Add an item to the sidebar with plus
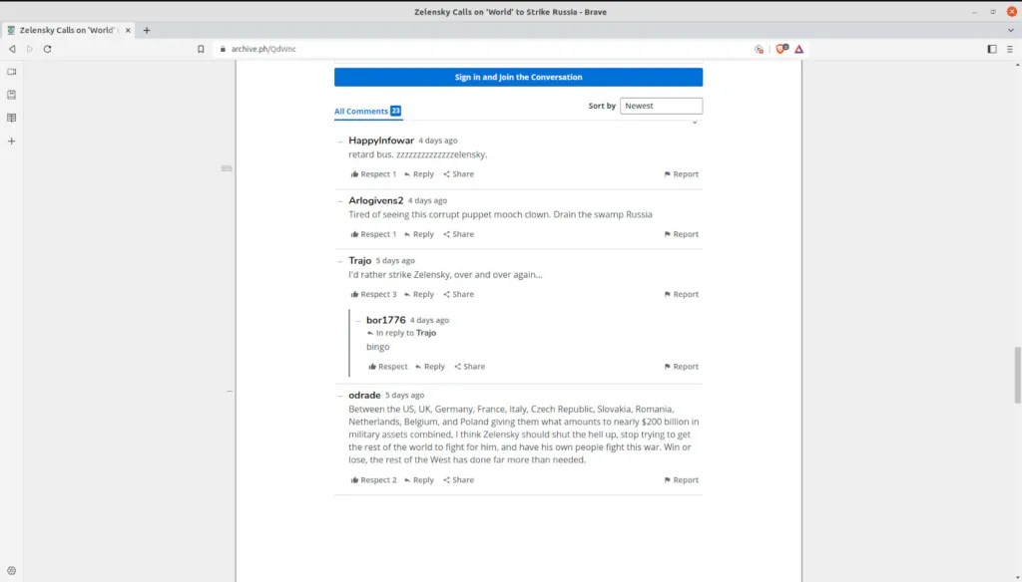The width and height of the screenshot is (1022, 582). [x=11, y=142]
